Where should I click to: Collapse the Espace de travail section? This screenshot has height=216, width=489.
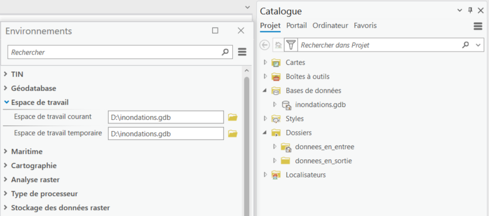coord(6,102)
